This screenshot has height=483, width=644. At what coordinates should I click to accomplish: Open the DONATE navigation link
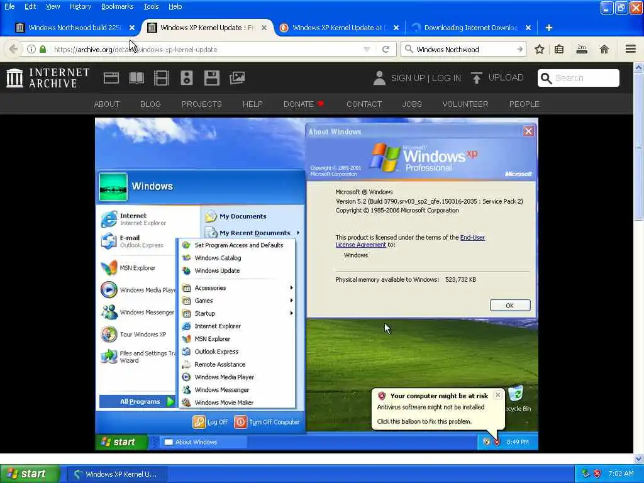click(x=304, y=104)
